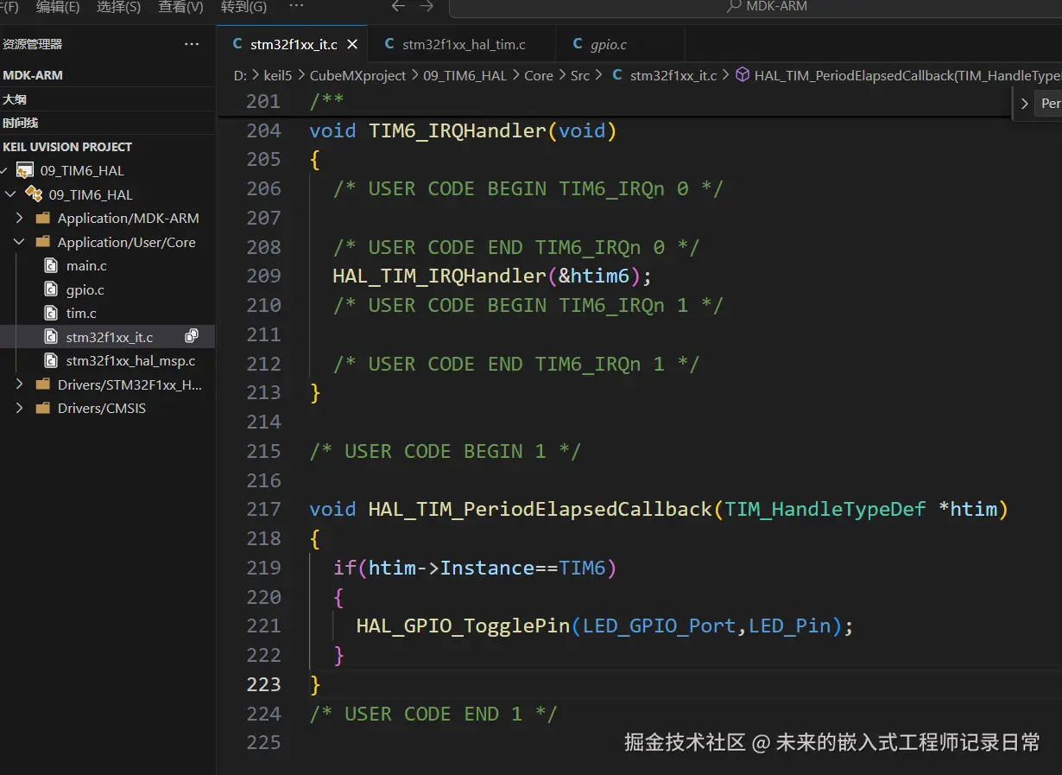This screenshot has width=1062, height=775.
Task: Select the Application/User/Core folder icon
Action: coord(42,243)
